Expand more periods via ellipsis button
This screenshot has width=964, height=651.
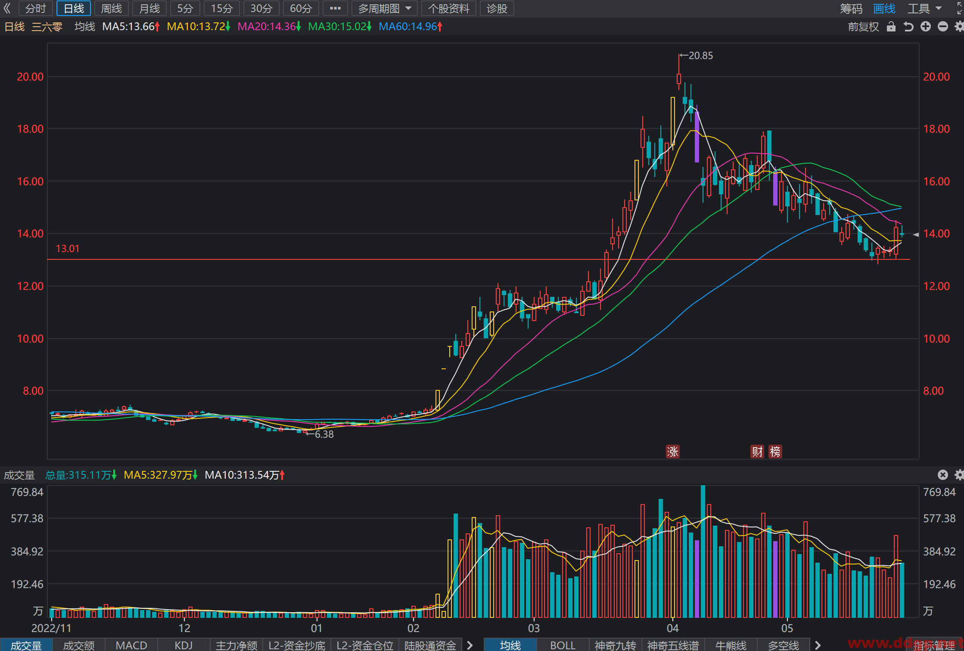coord(335,9)
